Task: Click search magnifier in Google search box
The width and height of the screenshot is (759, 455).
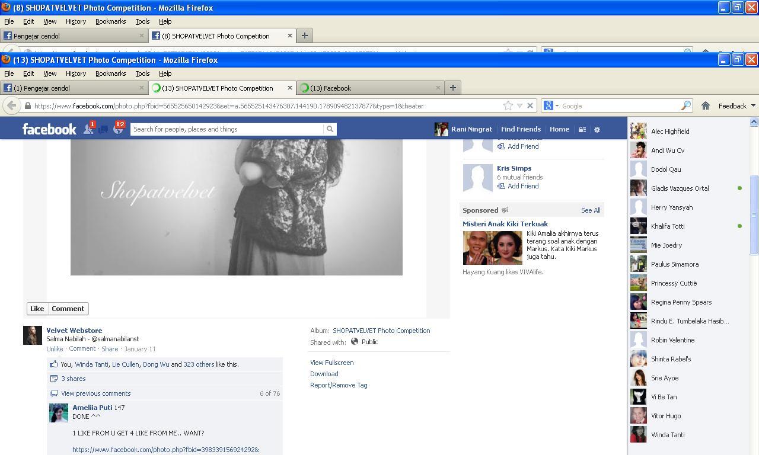Action: (x=686, y=105)
